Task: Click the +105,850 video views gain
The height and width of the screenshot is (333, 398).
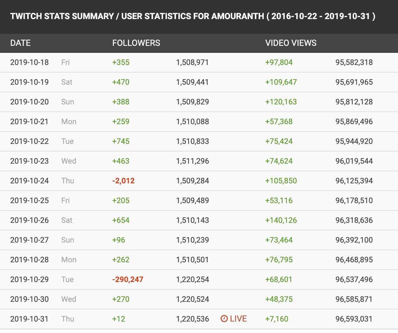Action: 281,181
